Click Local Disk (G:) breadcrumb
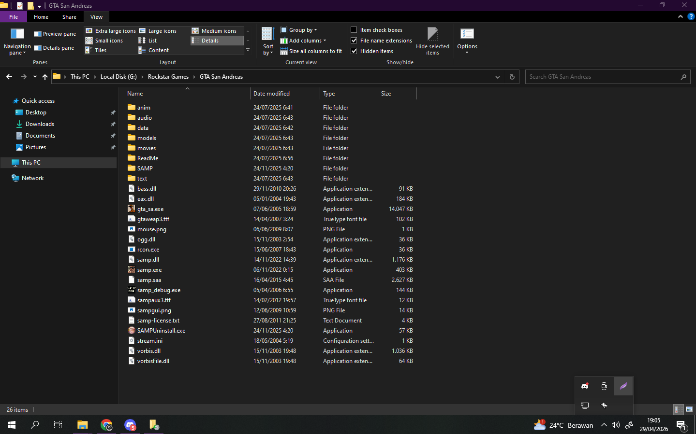 (118, 77)
